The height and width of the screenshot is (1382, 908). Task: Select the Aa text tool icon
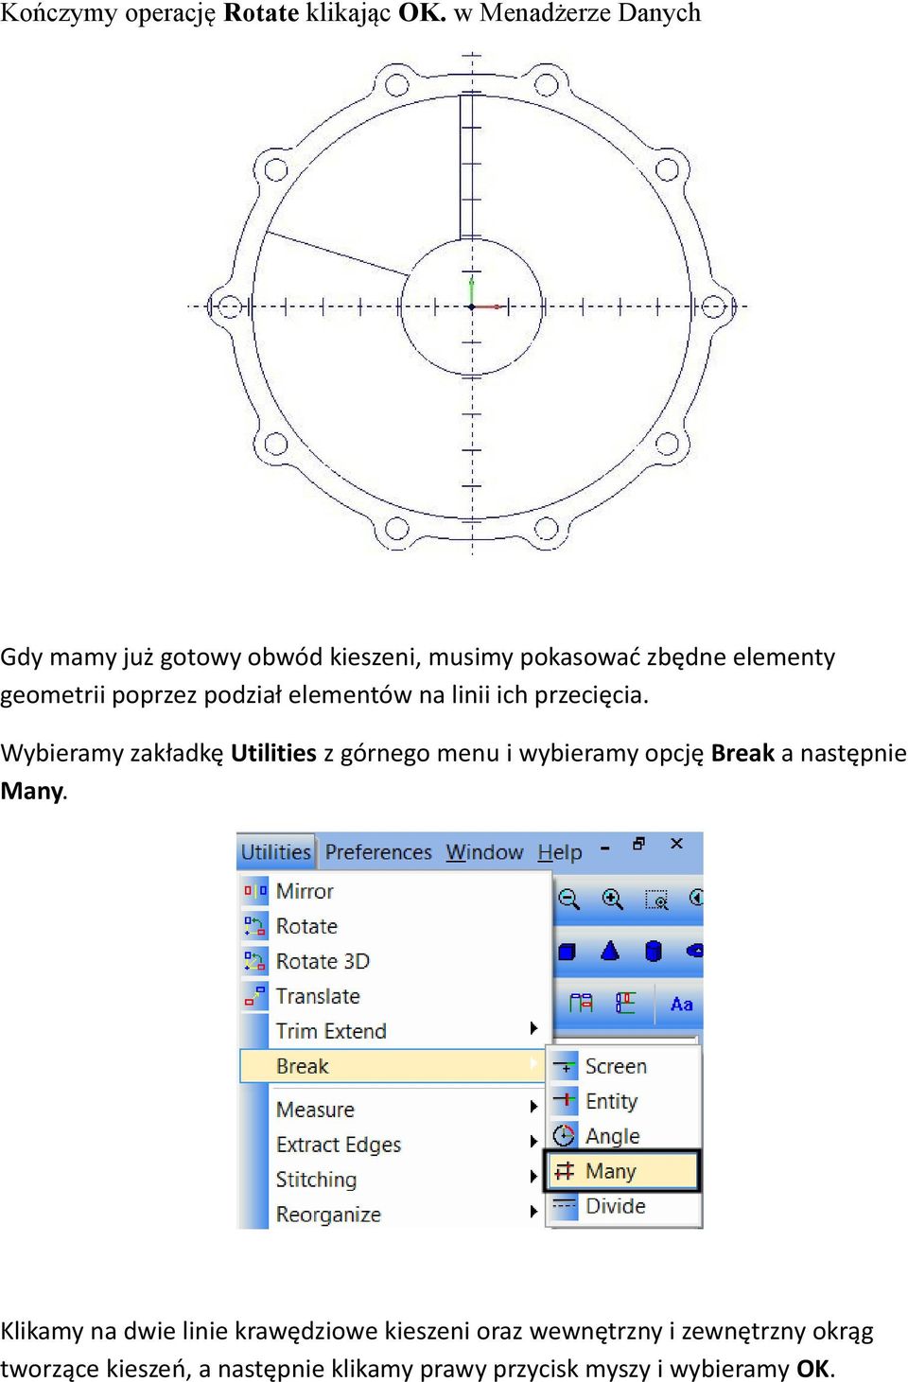[681, 1004]
